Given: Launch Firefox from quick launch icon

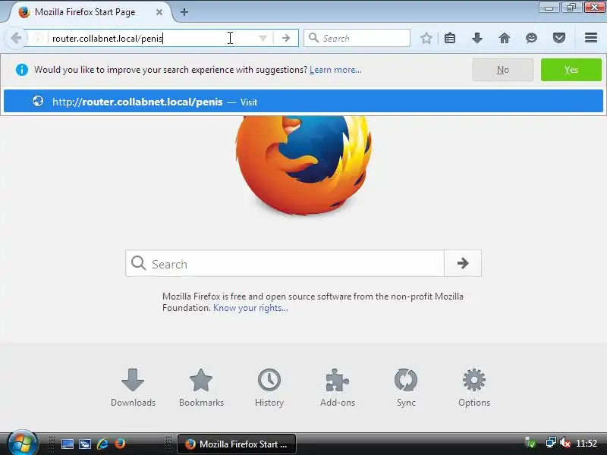Looking at the screenshot, I should 120,444.
